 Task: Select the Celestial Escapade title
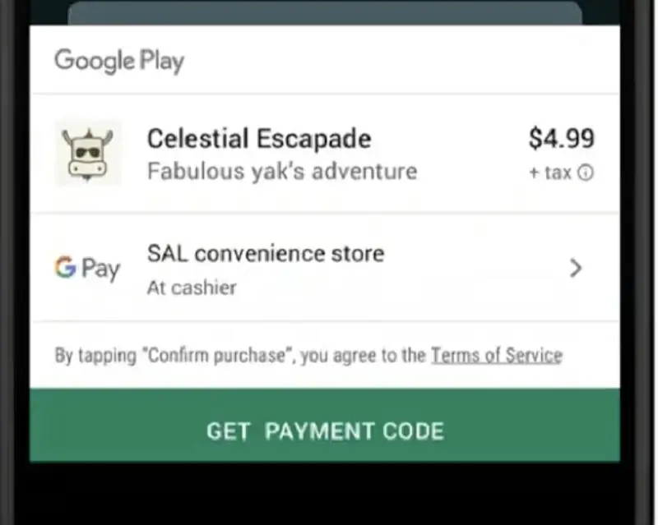[x=259, y=139]
